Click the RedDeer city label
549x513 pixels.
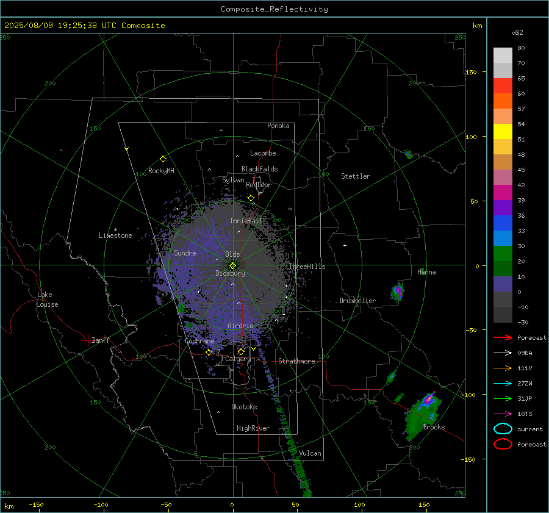[259, 185]
